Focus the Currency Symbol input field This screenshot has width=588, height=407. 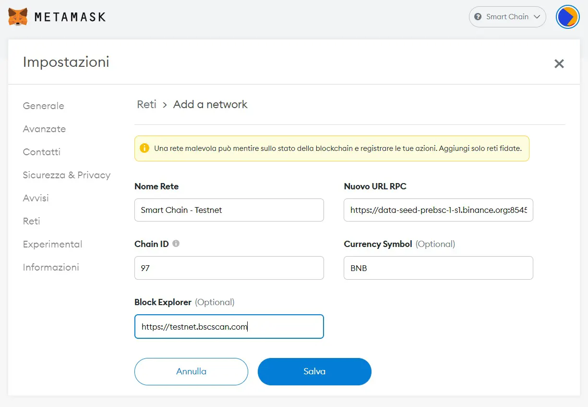coord(438,268)
